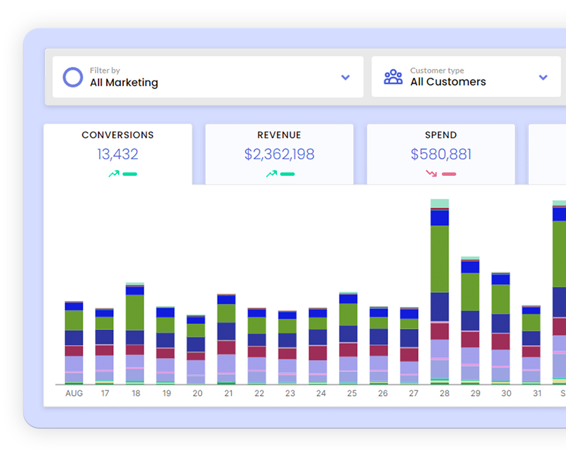
Task: Click the large green segment in the 28 bar
Action: (x=440, y=258)
